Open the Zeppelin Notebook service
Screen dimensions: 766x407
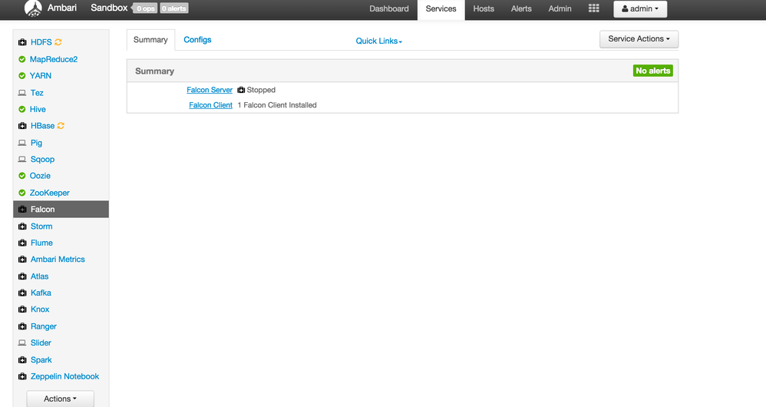pos(65,377)
